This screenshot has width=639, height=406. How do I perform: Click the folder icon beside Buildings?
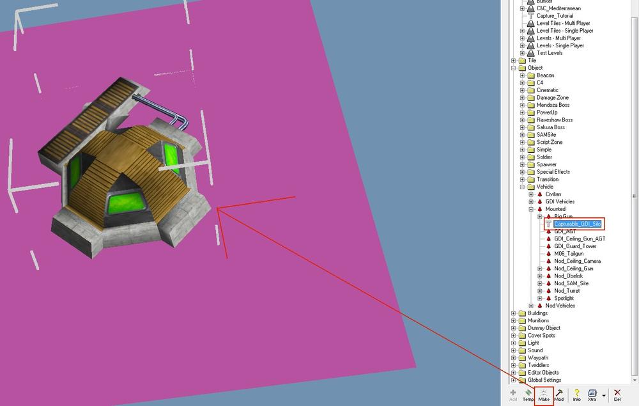click(522, 313)
